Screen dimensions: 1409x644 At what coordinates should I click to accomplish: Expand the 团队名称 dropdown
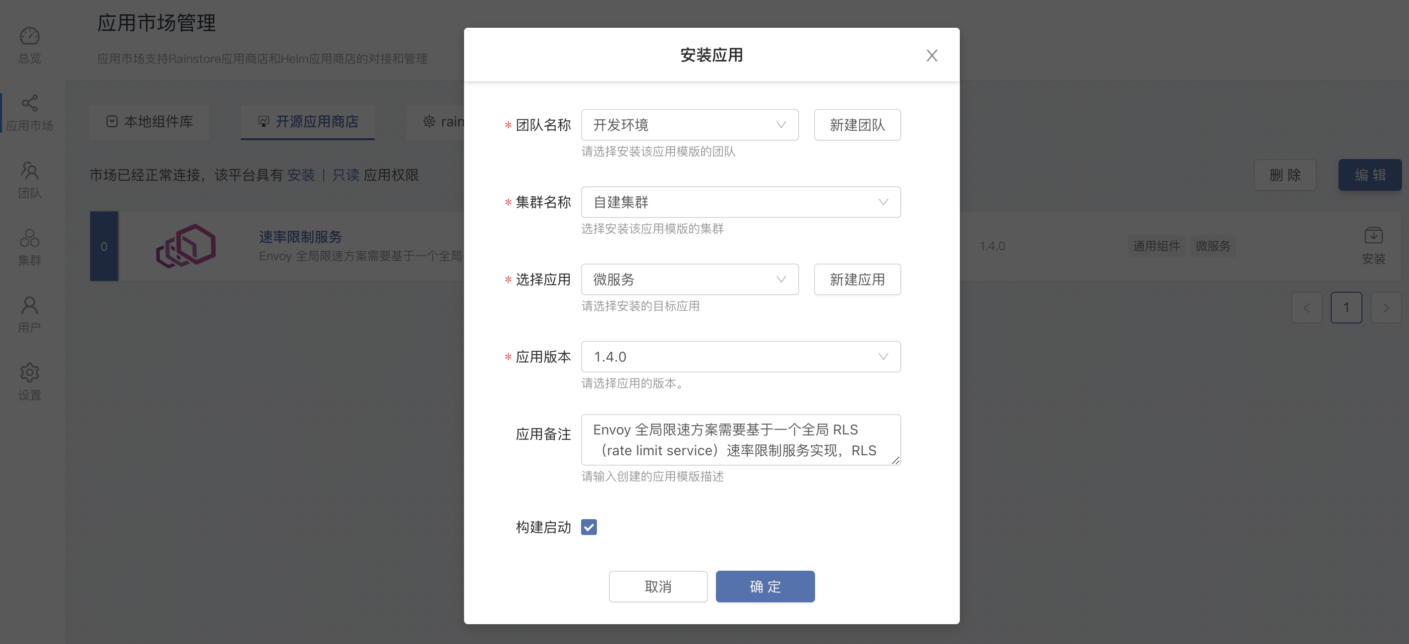click(x=688, y=126)
